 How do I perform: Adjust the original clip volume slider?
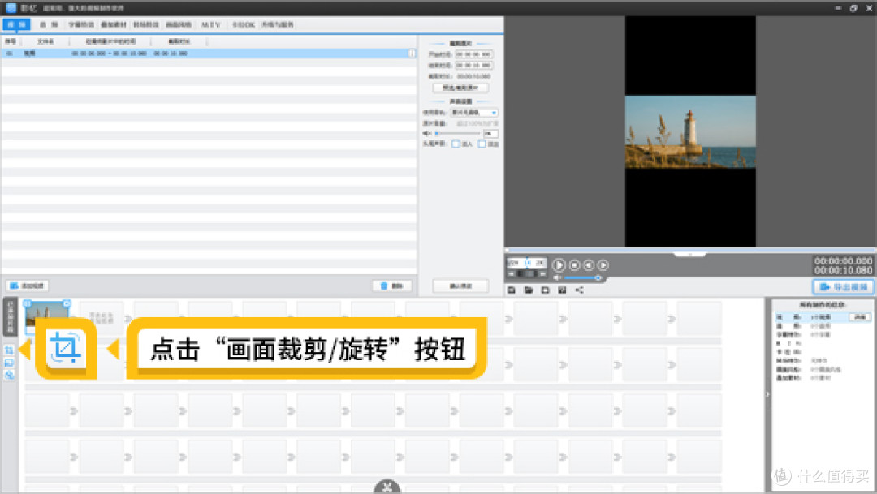[457, 134]
